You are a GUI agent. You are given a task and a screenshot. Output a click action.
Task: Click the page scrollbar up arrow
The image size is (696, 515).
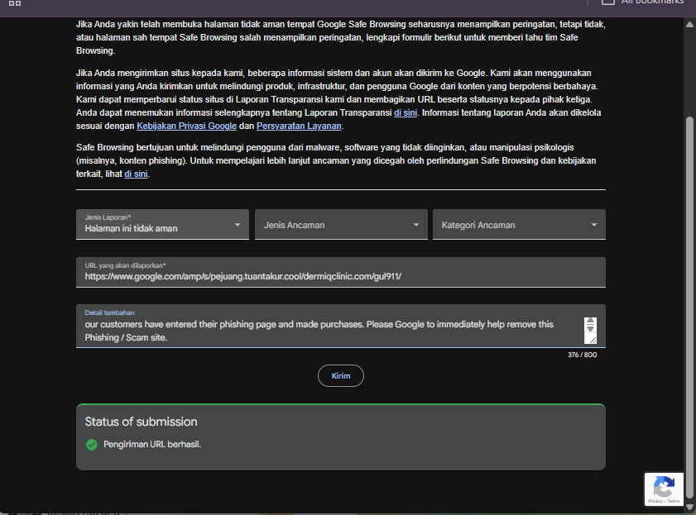689,24
